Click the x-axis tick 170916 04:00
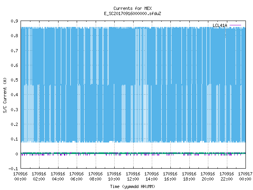The image size is (253, 190). 58,177
